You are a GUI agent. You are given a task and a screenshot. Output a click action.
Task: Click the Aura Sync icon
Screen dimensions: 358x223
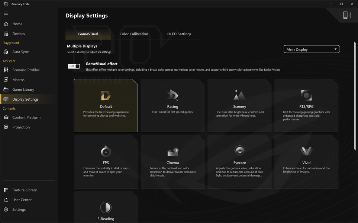pyautogui.click(x=6, y=52)
